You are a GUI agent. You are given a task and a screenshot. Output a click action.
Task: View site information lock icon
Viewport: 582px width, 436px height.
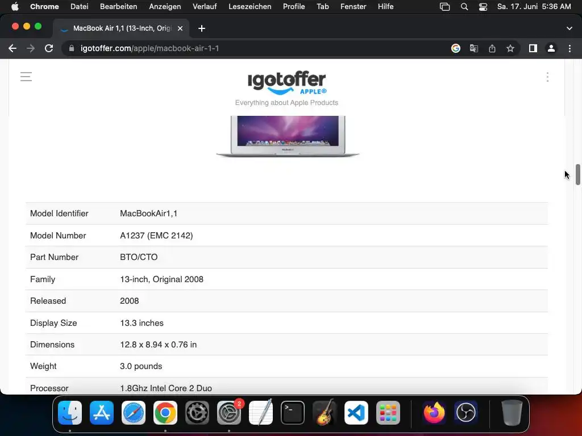pyautogui.click(x=72, y=48)
